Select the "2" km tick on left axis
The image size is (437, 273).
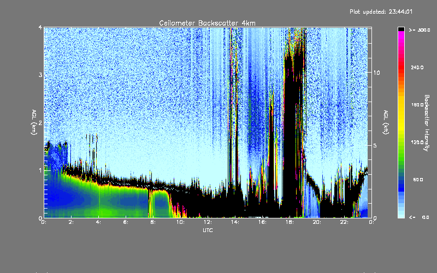(40, 122)
